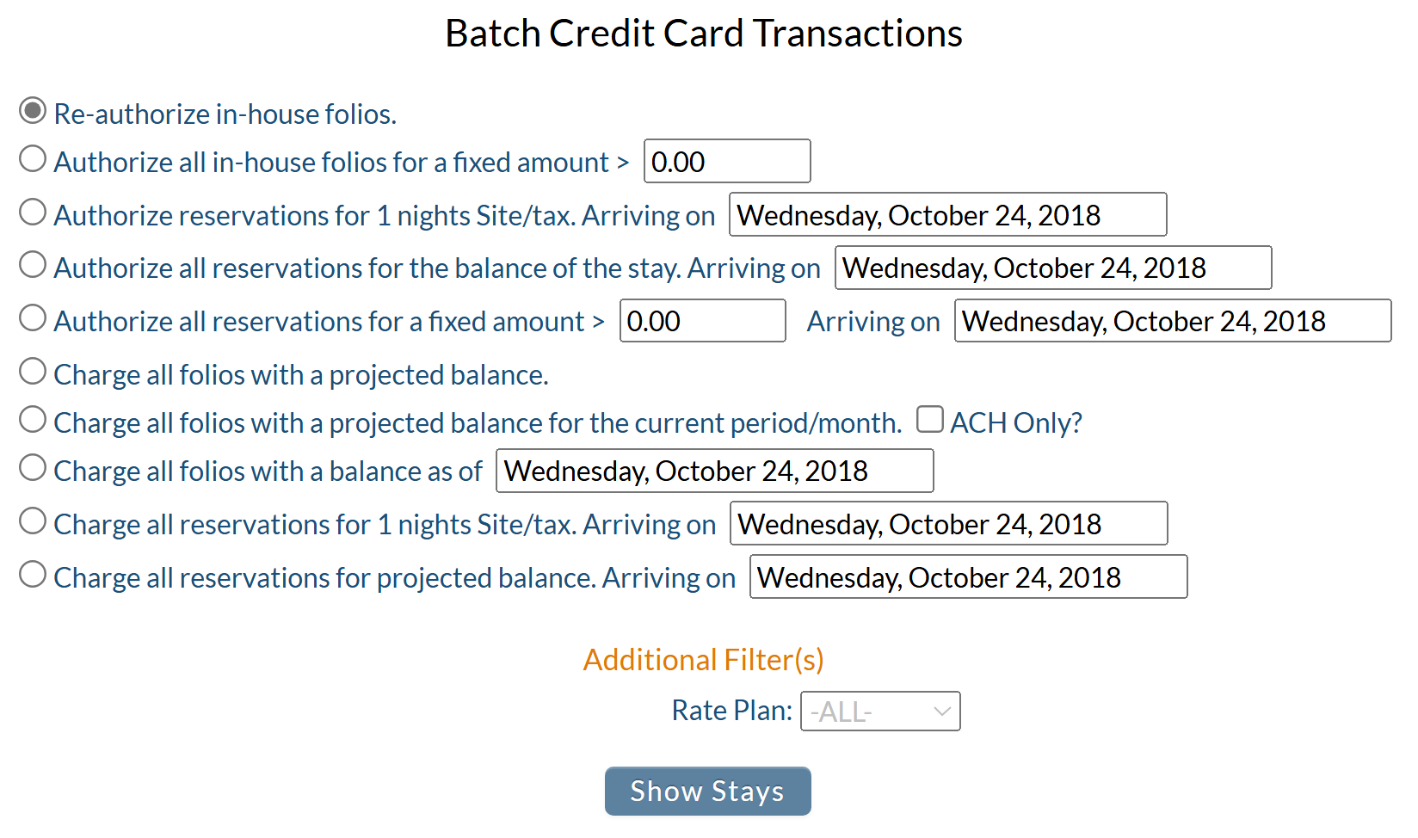The image size is (1418, 838).
Task: Select Charge all folios with a projected balance
Action: pos(33,371)
